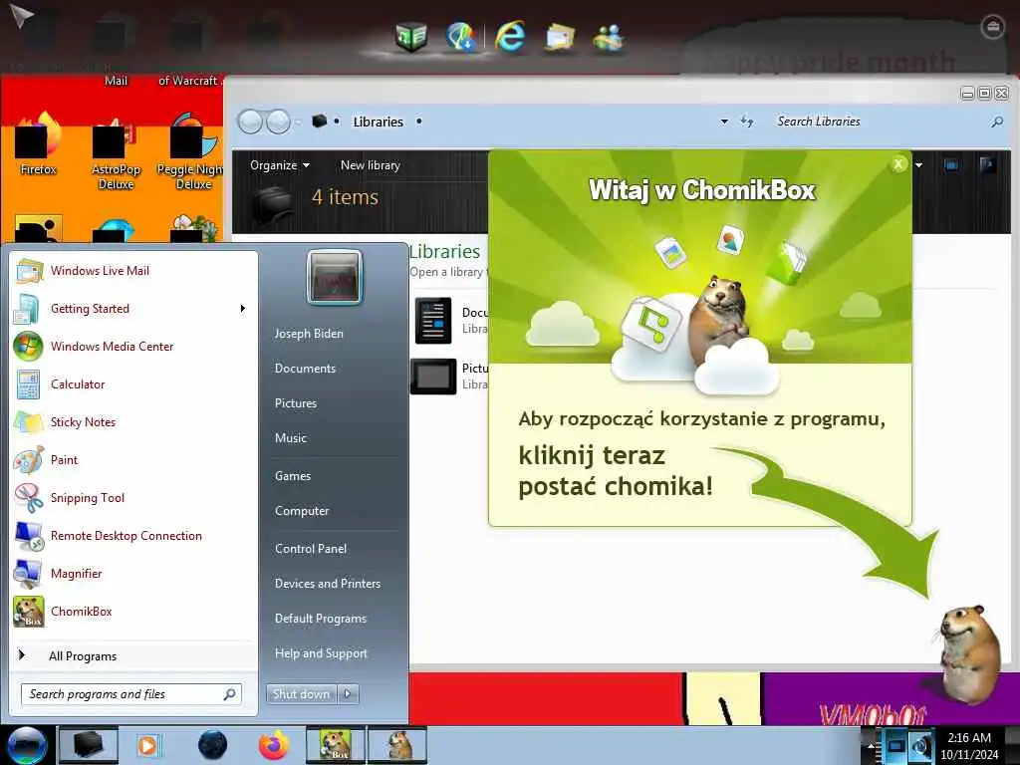Viewport: 1020px width, 765px height.
Task: Open AstroPop Deluxe desktop shortcut
Action: click(116, 152)
